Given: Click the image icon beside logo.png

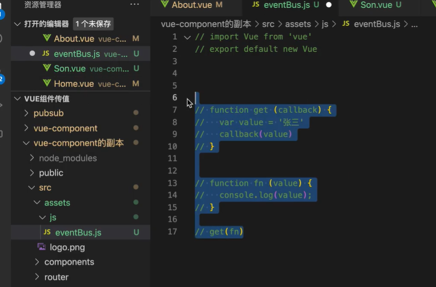Looking at the screenshot, I should click(x=42, y=247).
